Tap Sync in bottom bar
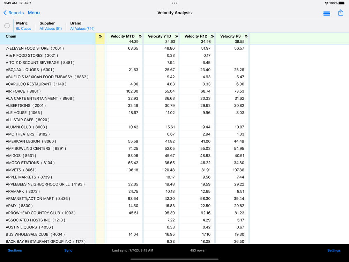 [68, 250]
